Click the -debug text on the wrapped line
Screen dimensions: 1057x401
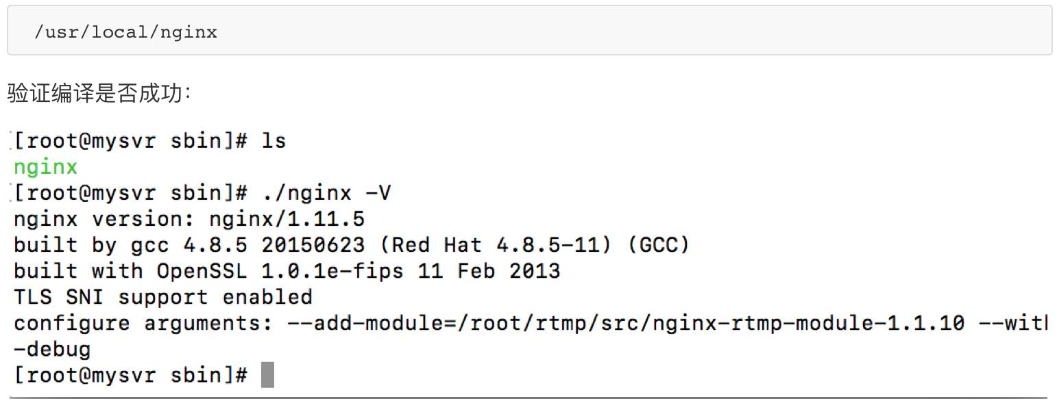coord(52,349)
